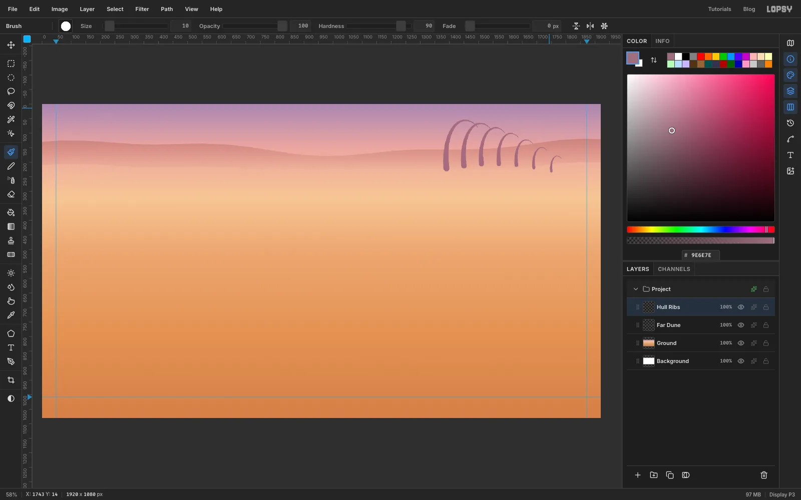
Task: Duplicate the selected layer
Action: tap(670, 475)
